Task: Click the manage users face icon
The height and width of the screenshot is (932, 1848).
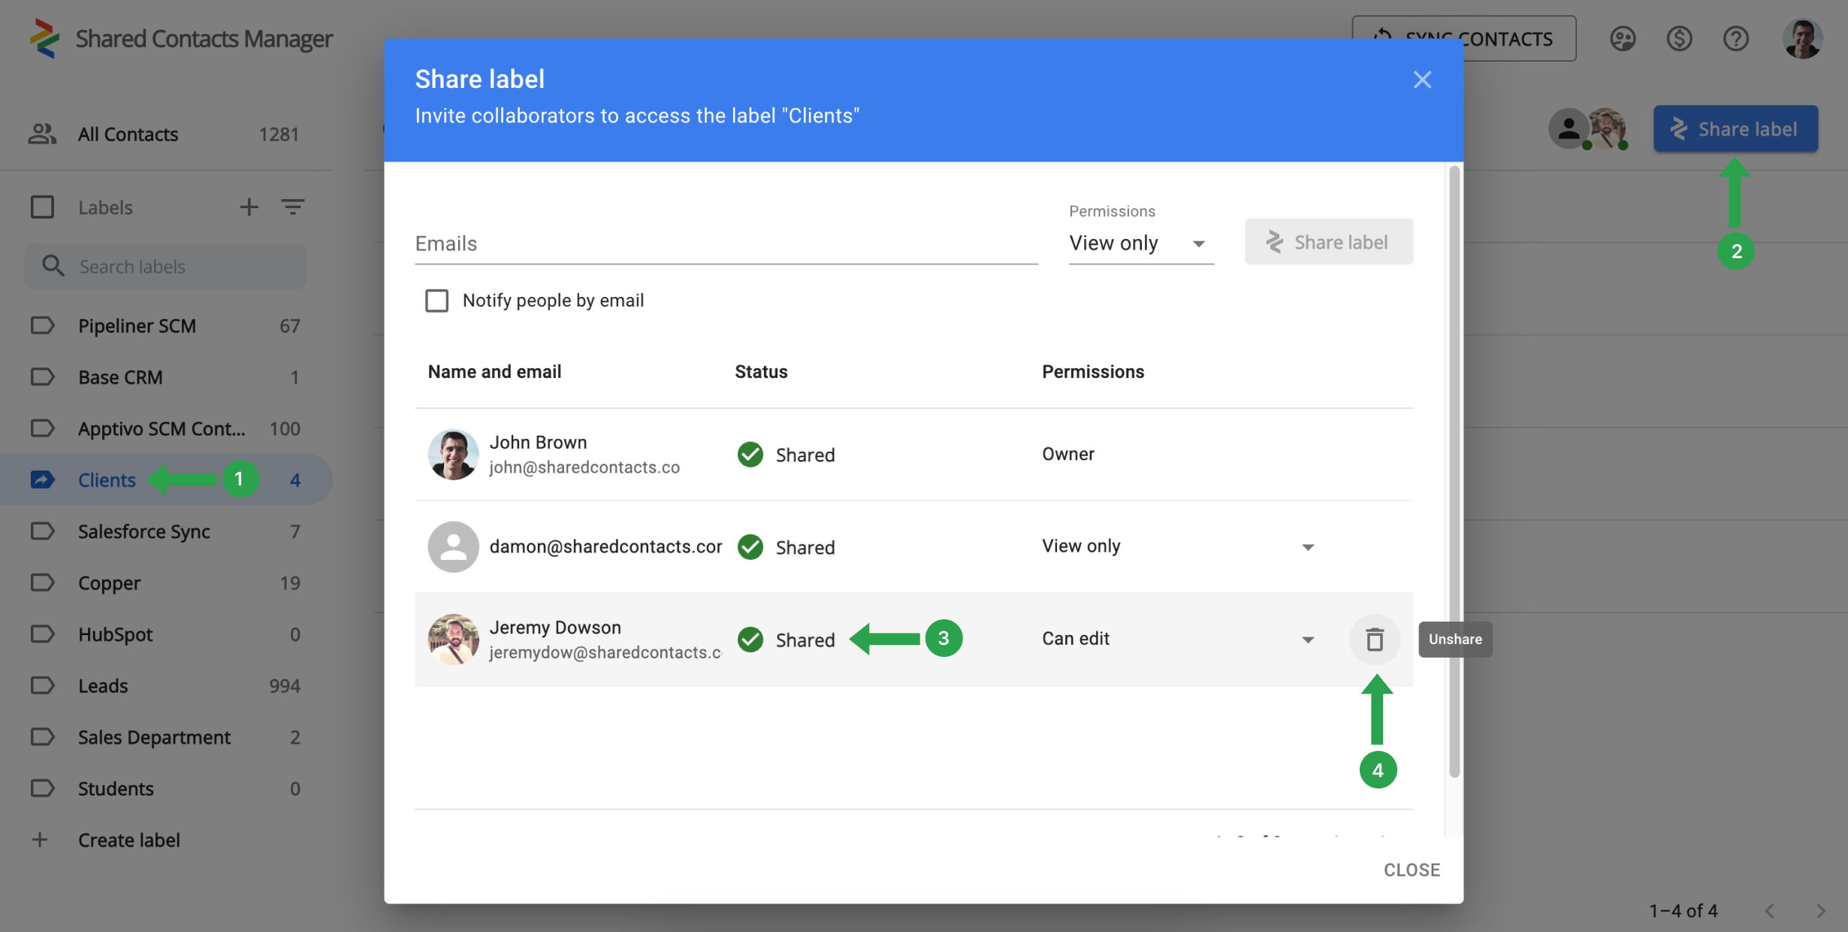Action: point(1623,38)
